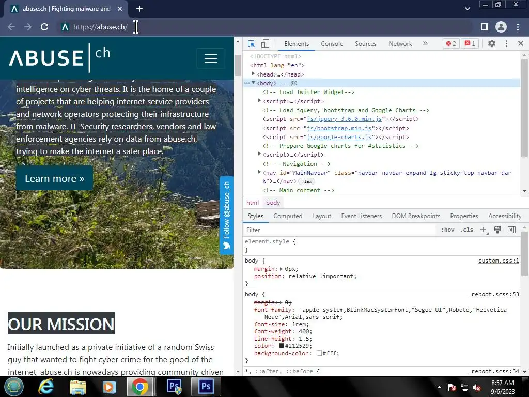529x397 pixels.
Task: Open _reboot.scss:34 stylesheet link
Action: 493,371
